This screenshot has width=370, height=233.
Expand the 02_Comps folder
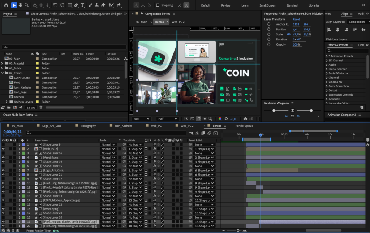pyautogui.click(x=3, y=73)
